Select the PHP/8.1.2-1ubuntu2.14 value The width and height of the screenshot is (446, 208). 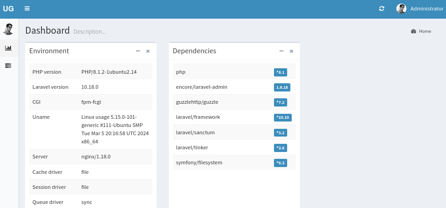pos(109,72)
